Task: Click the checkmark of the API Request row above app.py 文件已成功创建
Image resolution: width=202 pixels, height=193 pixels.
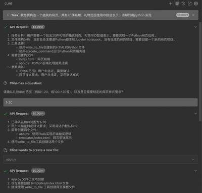Action: click(6, 171)
